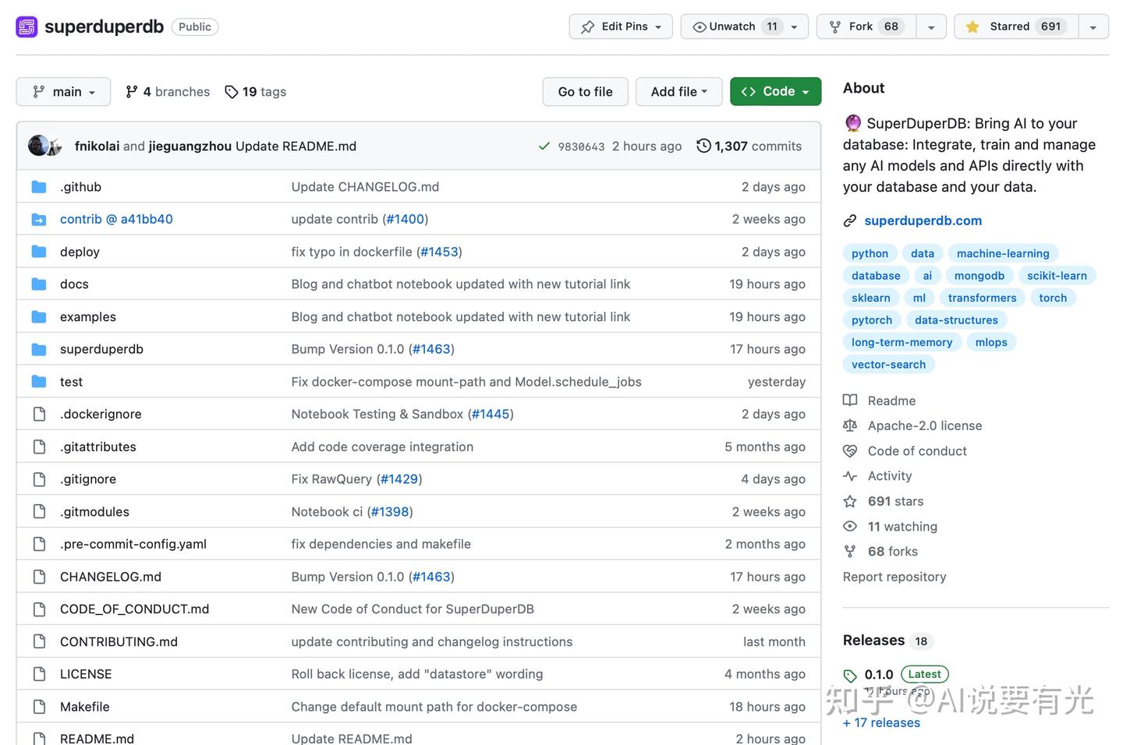Viewport: 1123px width, 745px height.
Task: Click the fnikolai avatar thumbnail
Action: tap(38, 146)
